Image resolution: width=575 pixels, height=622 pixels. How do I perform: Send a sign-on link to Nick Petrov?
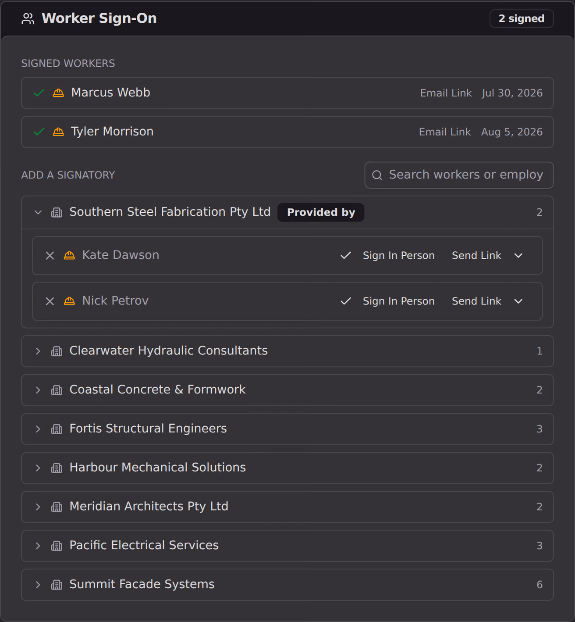point(476,301)
